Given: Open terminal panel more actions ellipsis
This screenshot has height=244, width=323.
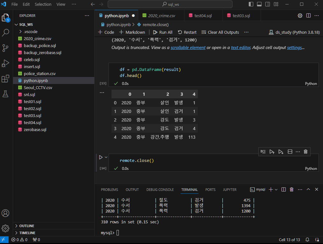Looking at the screenshot, I should tap(300, 190).
